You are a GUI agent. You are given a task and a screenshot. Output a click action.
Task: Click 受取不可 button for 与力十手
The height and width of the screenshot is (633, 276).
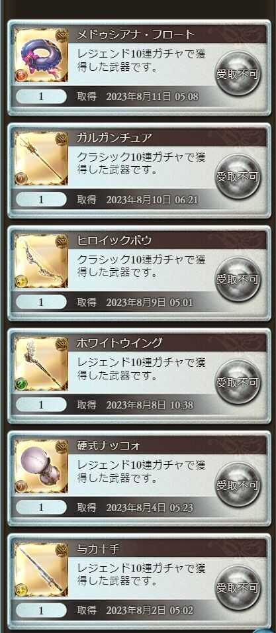tap(238, 587)
